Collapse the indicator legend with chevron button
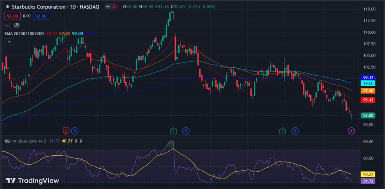Viewport: 385px width, 189px height. (9, 42)
